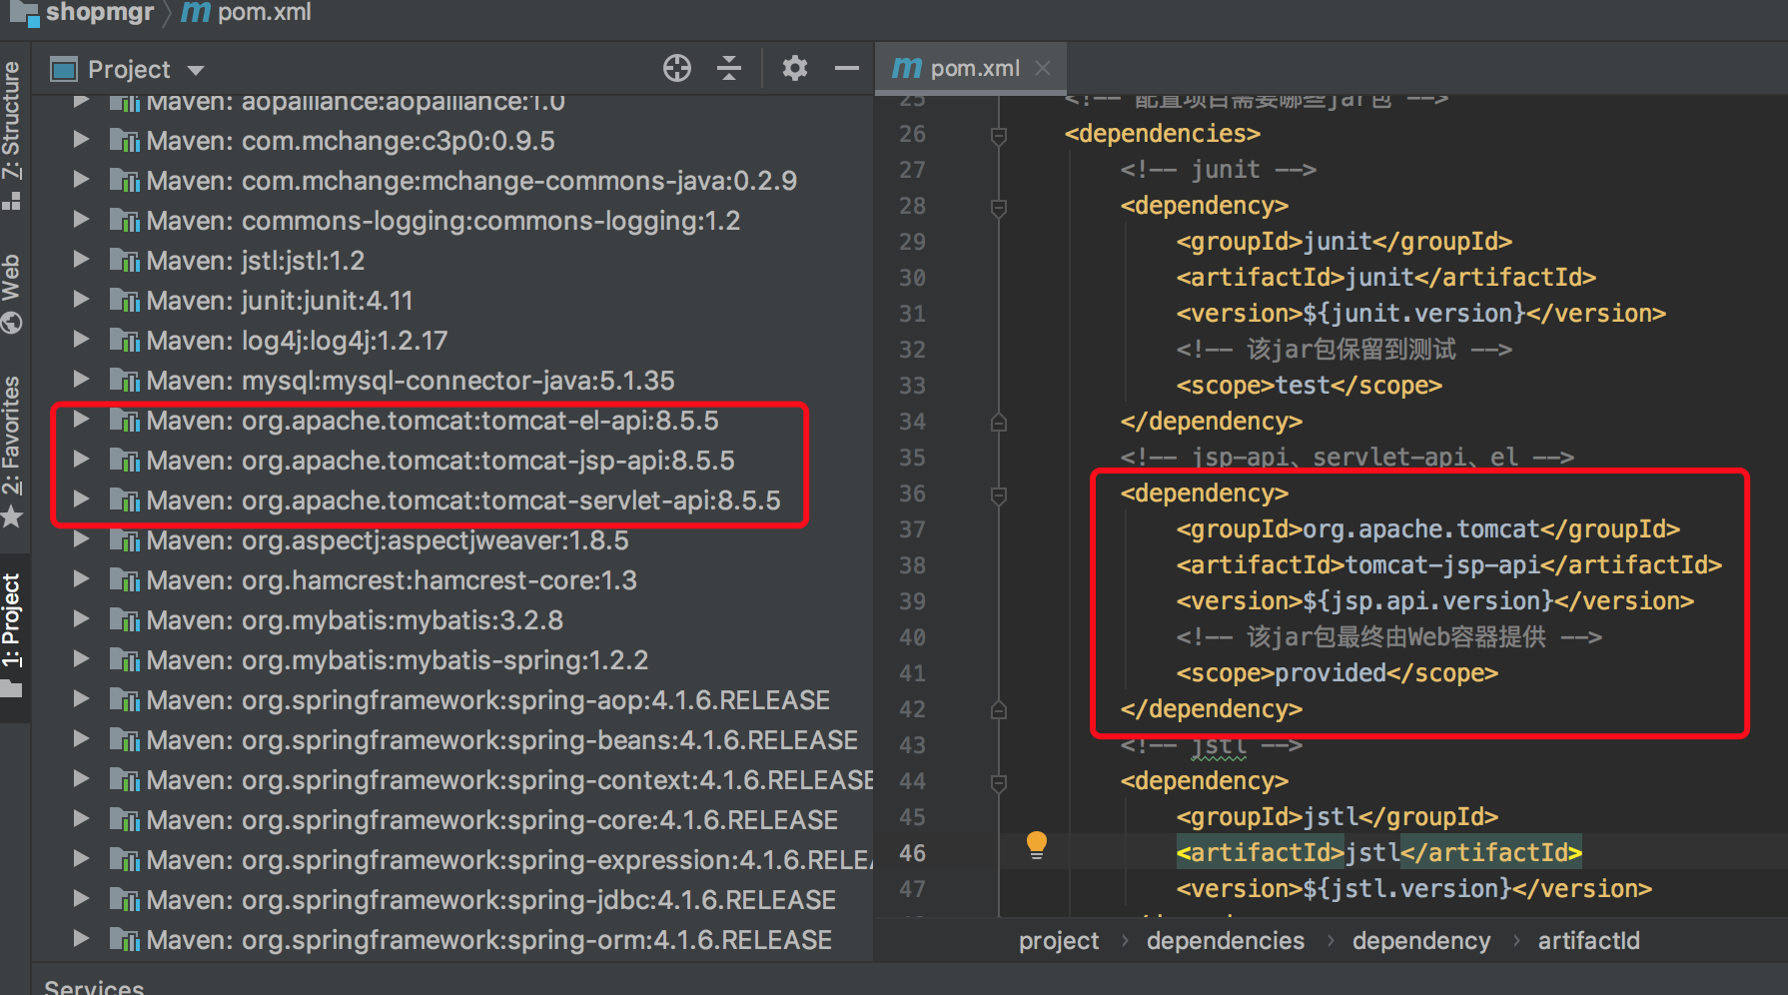1788x995 pixels.
Task: Expand Maven: spring-beans:4.1.6.RELEASE node
Action: point(82,739)
